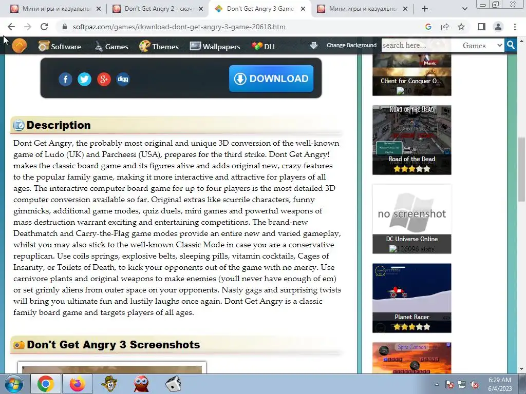Click the Planet Racer star rating
The height and width of the screenshot is (394, 526).
(411, 327)
